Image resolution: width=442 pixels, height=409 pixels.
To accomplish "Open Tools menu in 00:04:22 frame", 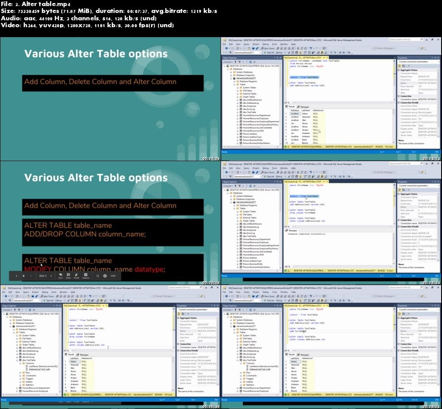I will pyautogui.click(x=274, y=168).
